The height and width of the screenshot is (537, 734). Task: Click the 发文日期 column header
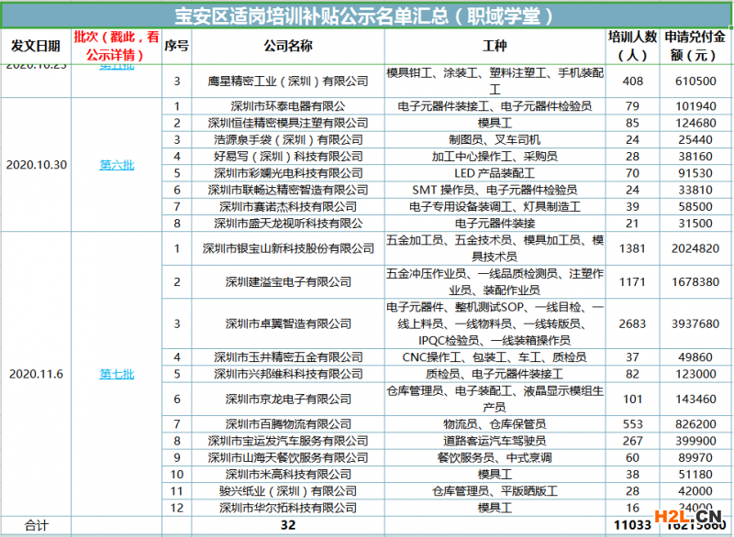pyautogui.click(x=36, y=46)
